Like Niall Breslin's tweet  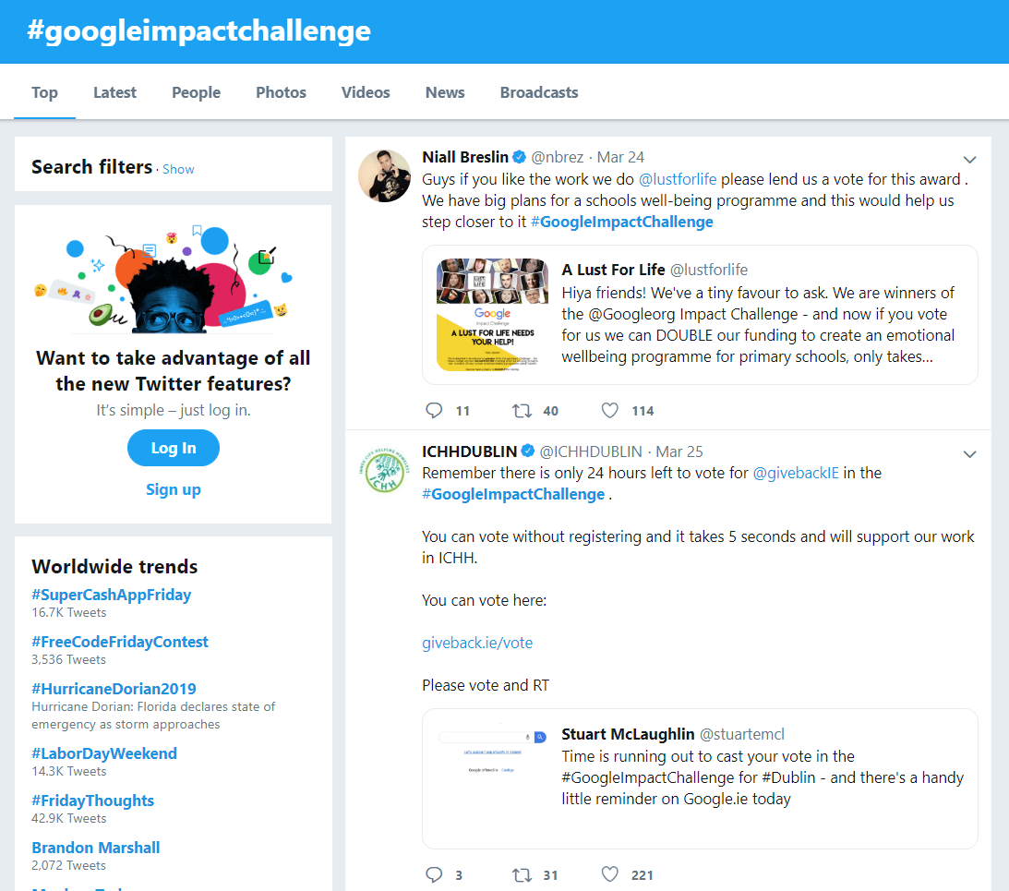pos(610,410)
